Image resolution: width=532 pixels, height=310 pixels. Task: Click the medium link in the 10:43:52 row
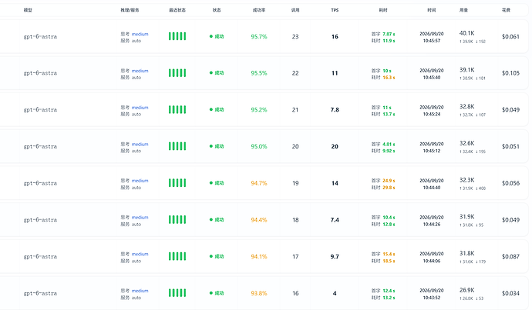click(x=140, y=291)
